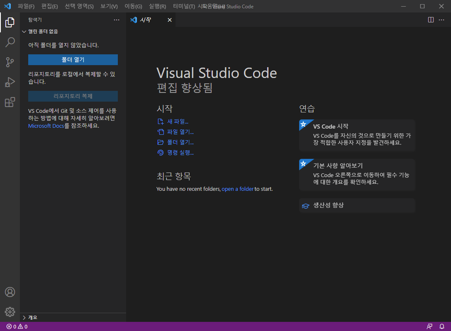Click the open file icon beside 파일 열기
This screenshot has width=451, height=331.
pyautogui.click(x=161, y=132)
